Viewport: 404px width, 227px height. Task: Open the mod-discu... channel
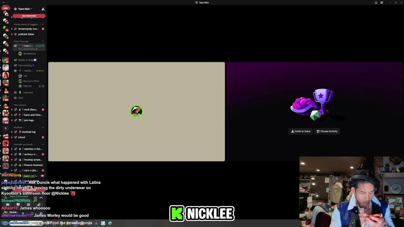[x=28, y=110]
